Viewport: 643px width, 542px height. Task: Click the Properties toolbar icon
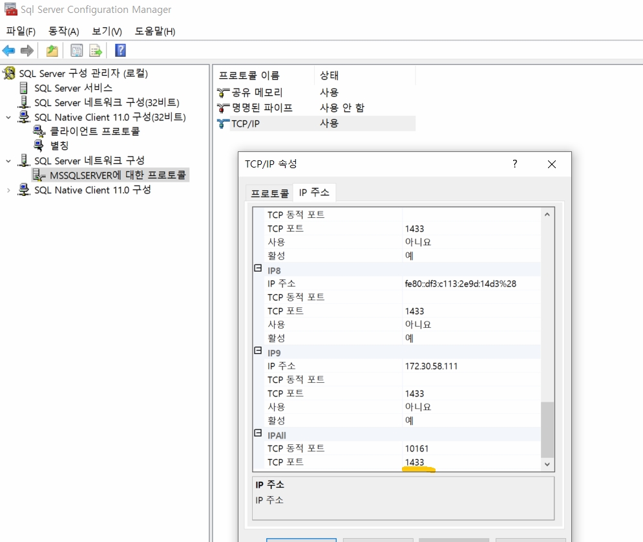[77, 51]
